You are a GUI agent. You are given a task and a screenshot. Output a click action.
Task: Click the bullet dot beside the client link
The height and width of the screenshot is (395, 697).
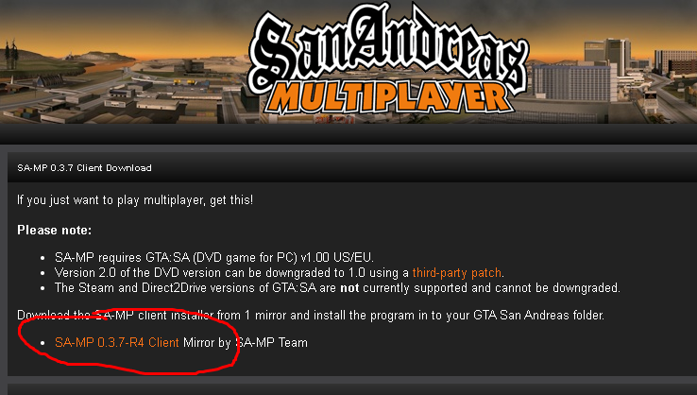click(x=42, y=343)
